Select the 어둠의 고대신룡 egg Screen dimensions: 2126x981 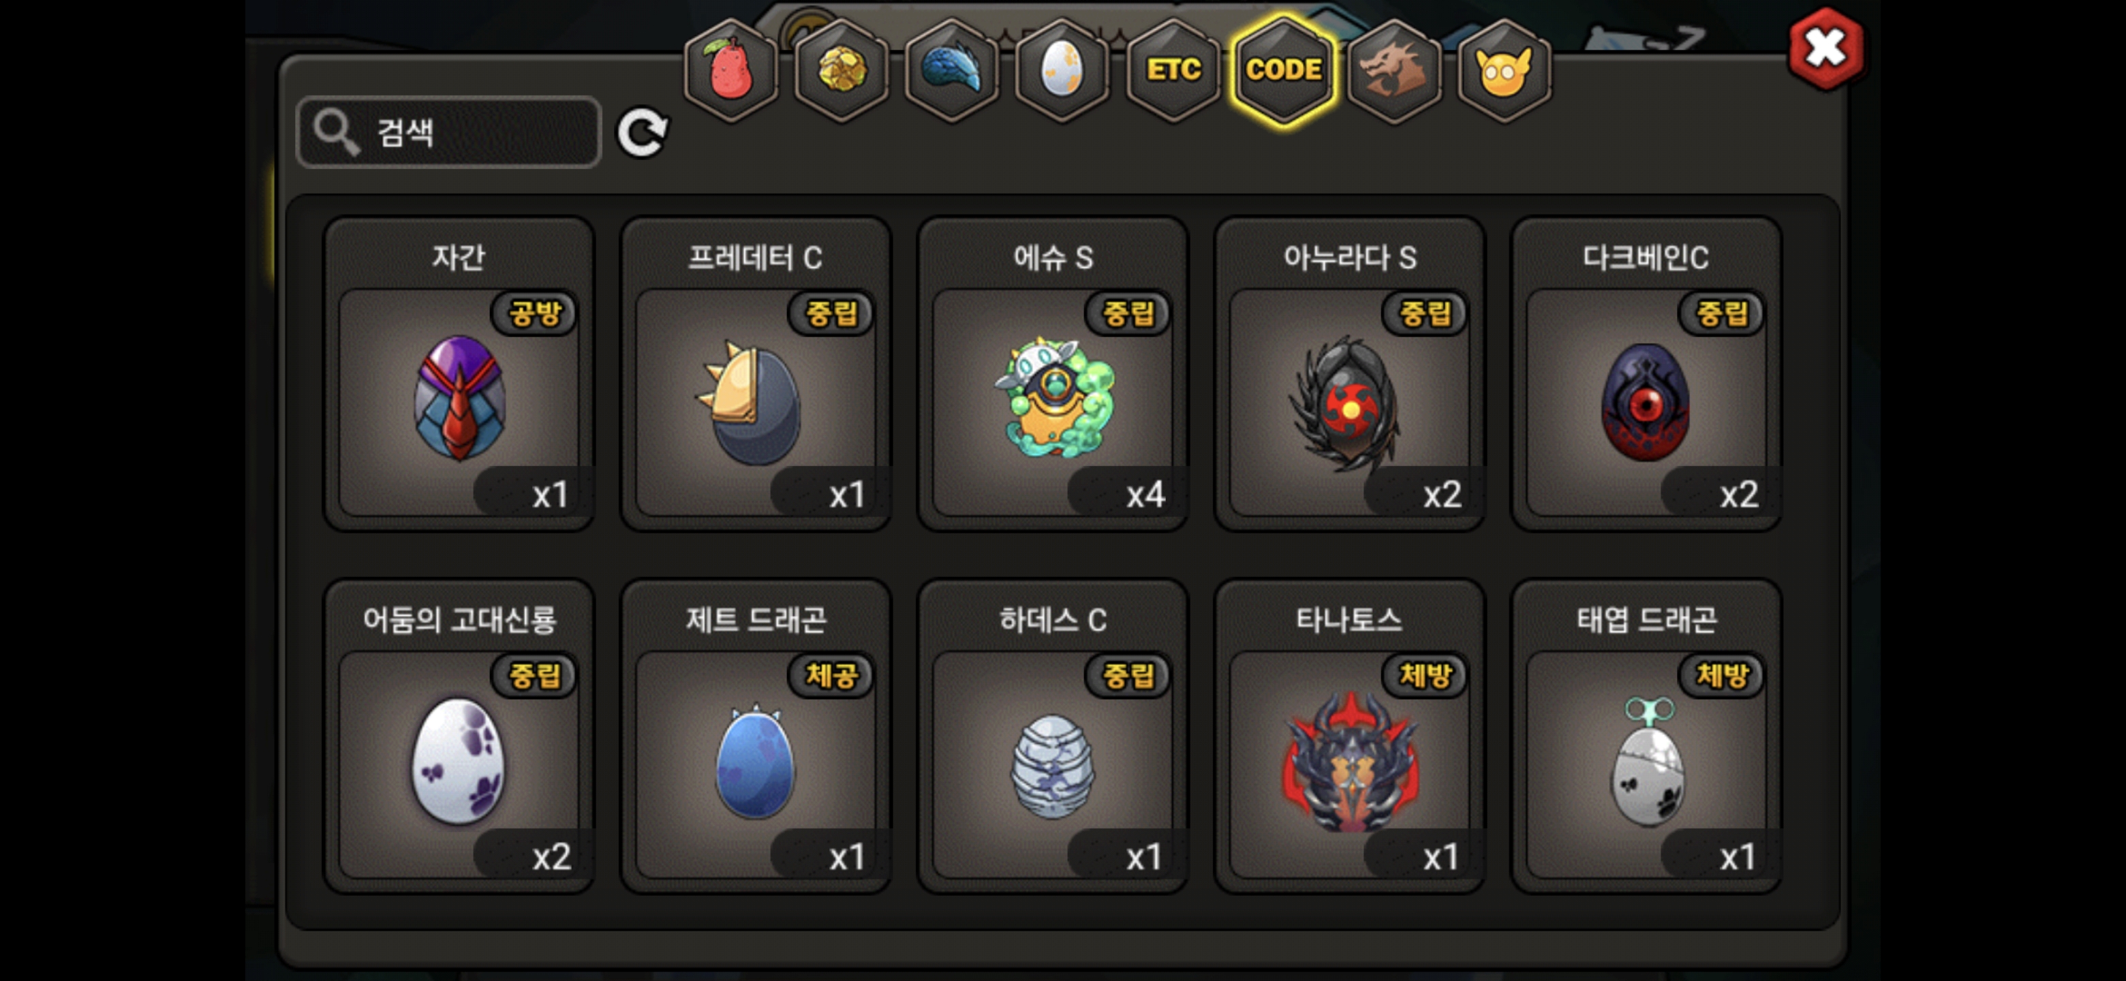tap(459, 736)
